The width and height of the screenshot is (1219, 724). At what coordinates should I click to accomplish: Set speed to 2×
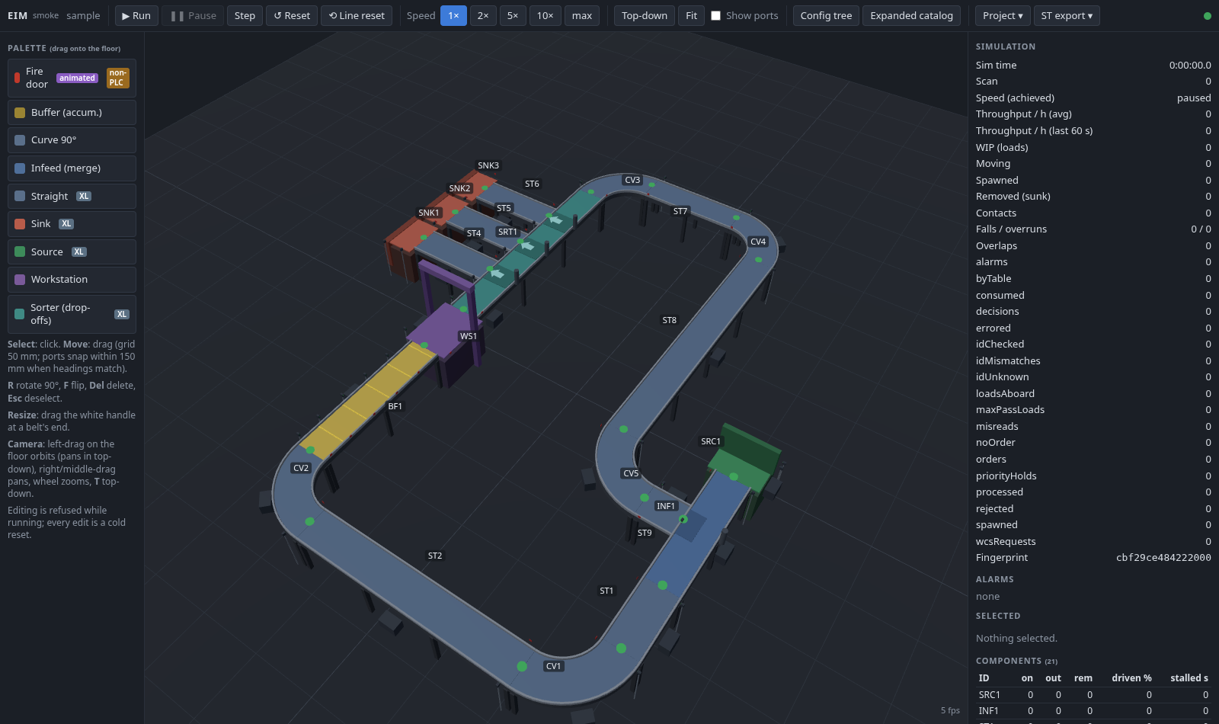point(483,15)
